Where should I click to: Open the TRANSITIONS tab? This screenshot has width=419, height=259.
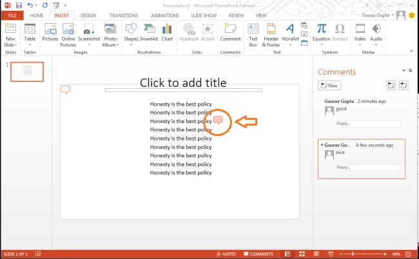pyautogui.click(x=124, y=15)
